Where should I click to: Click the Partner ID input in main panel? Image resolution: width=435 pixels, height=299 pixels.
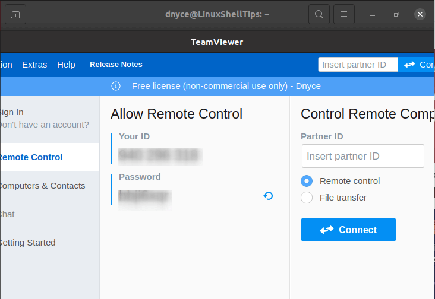(x=363, y=156)
